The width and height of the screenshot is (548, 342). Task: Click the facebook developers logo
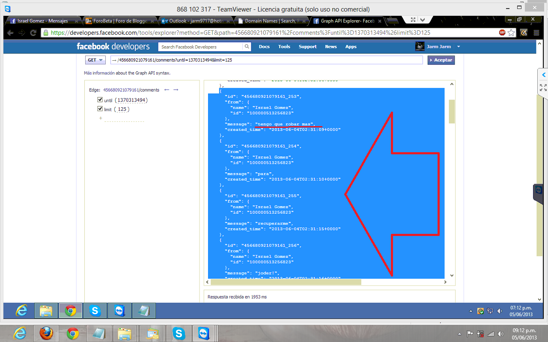coord(113,47)
